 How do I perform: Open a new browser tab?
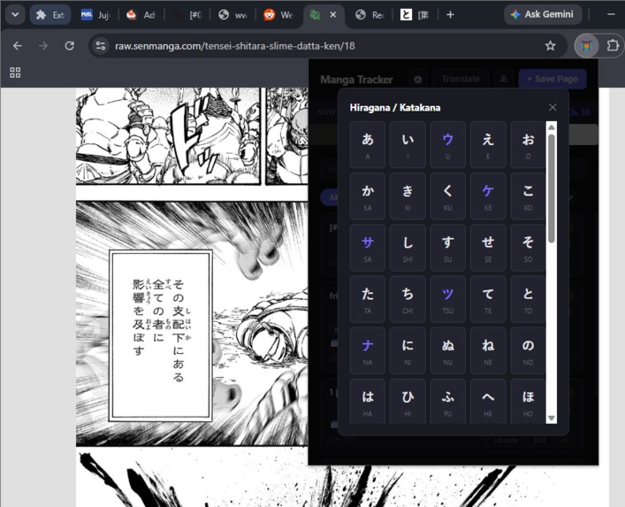pyautogui.click(x=450, y=15)
